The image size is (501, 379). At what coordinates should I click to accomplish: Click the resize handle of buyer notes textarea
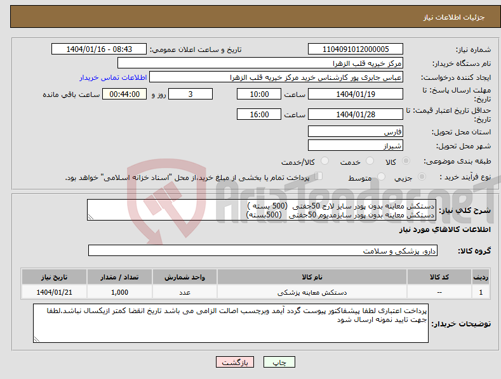pyautogui.click(x=37, y=339)
